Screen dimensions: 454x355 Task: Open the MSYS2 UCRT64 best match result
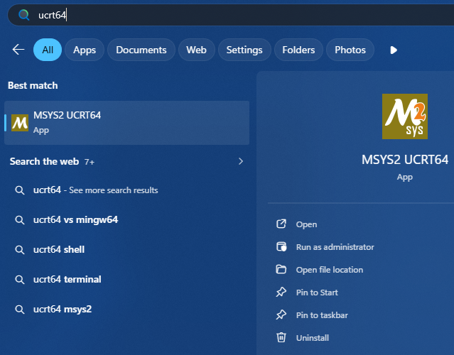pyautogui.click(x=126, y=123)
